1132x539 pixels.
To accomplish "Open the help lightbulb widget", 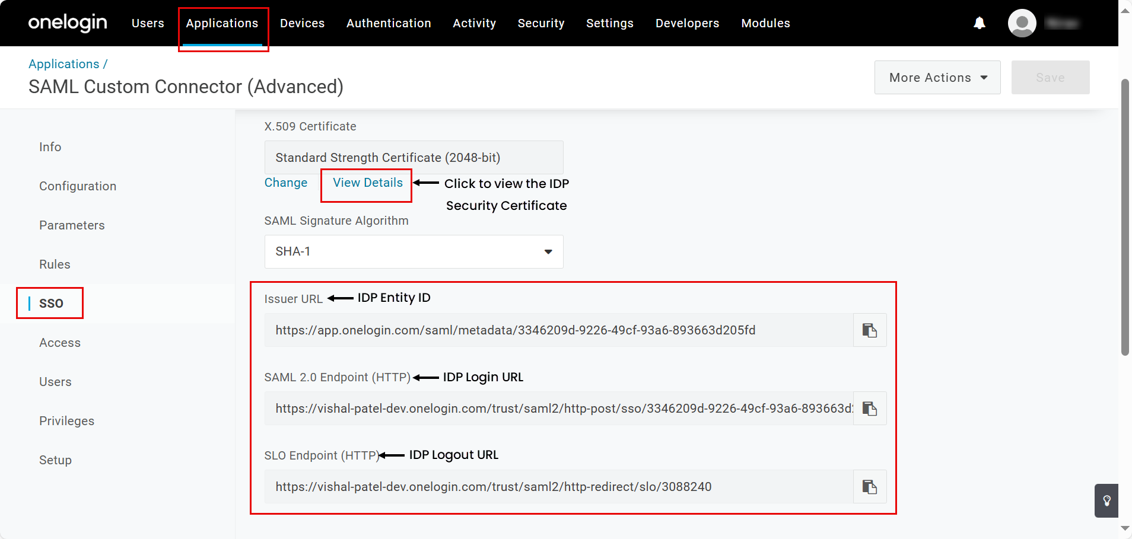I will point(1107,500).
